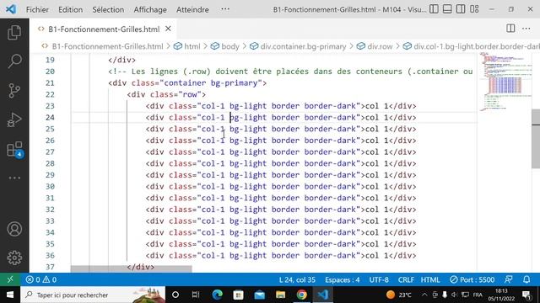Screen dimensions: 540x303
Task: Click line number 36 in the gutter
Action: [50, 255]
